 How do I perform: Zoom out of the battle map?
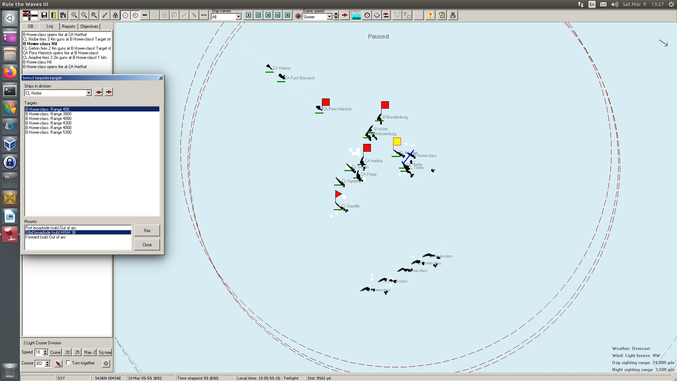coord(84,15)
